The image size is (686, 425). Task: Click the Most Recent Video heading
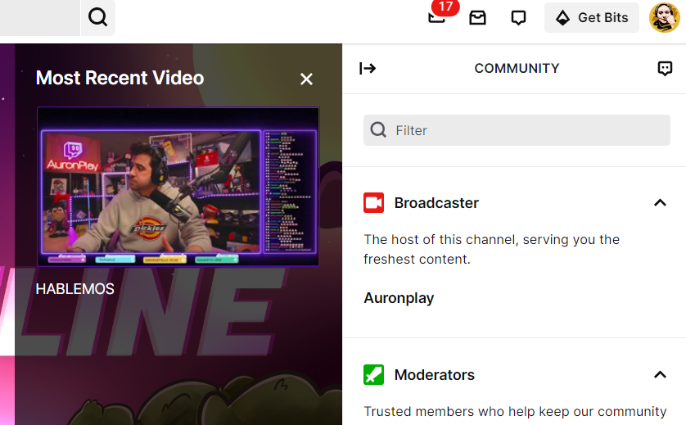[120, 78]
